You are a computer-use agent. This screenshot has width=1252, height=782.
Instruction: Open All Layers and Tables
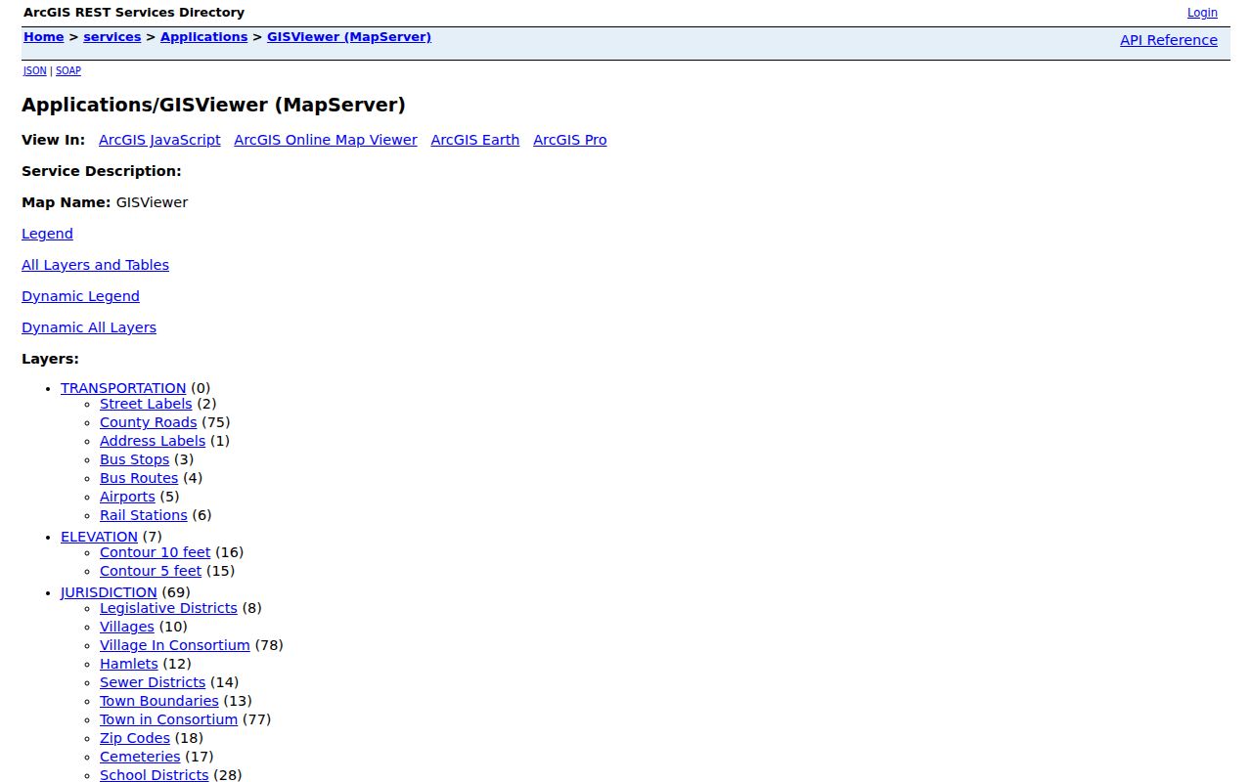95,265
